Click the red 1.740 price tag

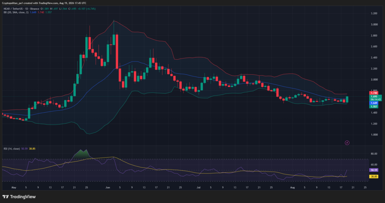(374, 93)
